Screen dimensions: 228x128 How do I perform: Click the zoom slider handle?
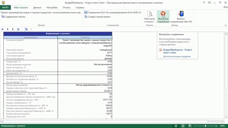tap(206, 126)
